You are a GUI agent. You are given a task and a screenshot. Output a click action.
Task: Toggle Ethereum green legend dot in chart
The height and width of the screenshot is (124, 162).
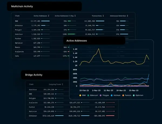point(88,95)
